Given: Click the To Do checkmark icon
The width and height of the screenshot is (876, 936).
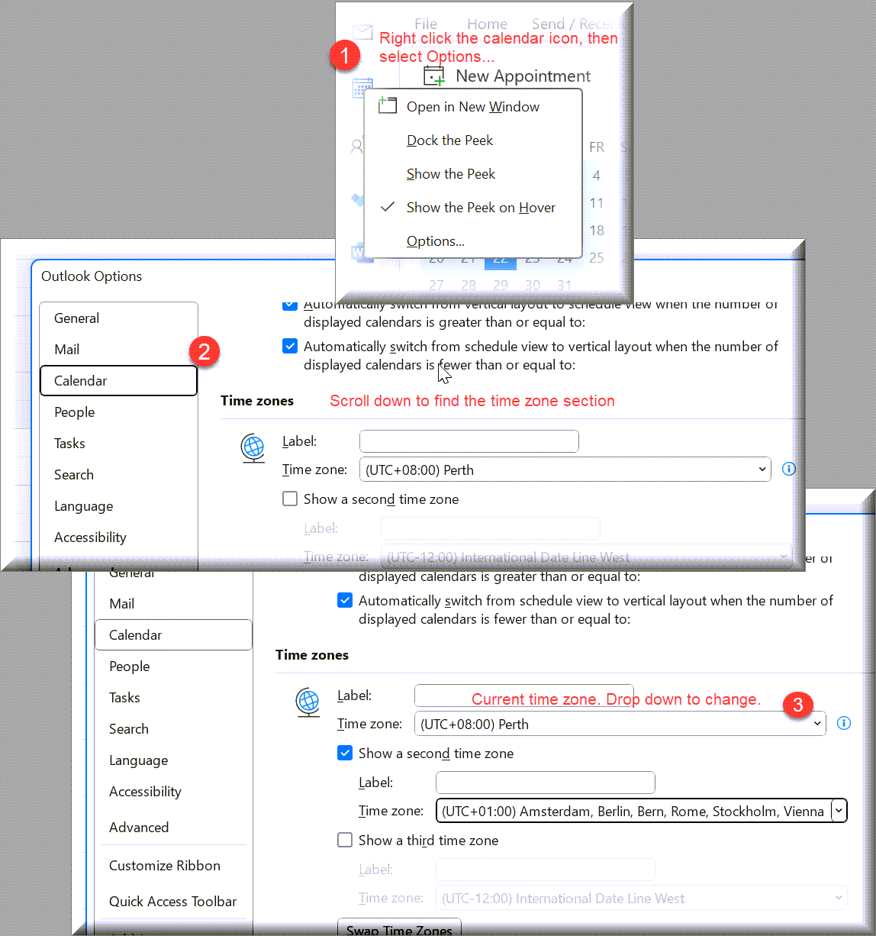Looking at the screenshot, I should 357,200.
